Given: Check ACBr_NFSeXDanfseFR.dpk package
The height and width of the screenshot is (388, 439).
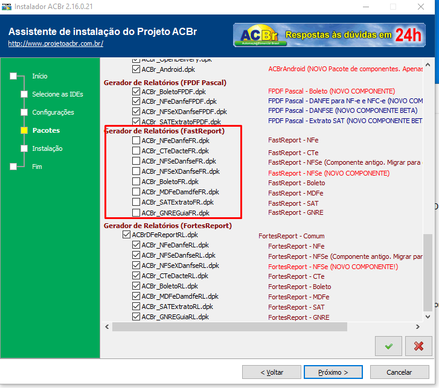Looking at the screenshot, I should (136, 171).
